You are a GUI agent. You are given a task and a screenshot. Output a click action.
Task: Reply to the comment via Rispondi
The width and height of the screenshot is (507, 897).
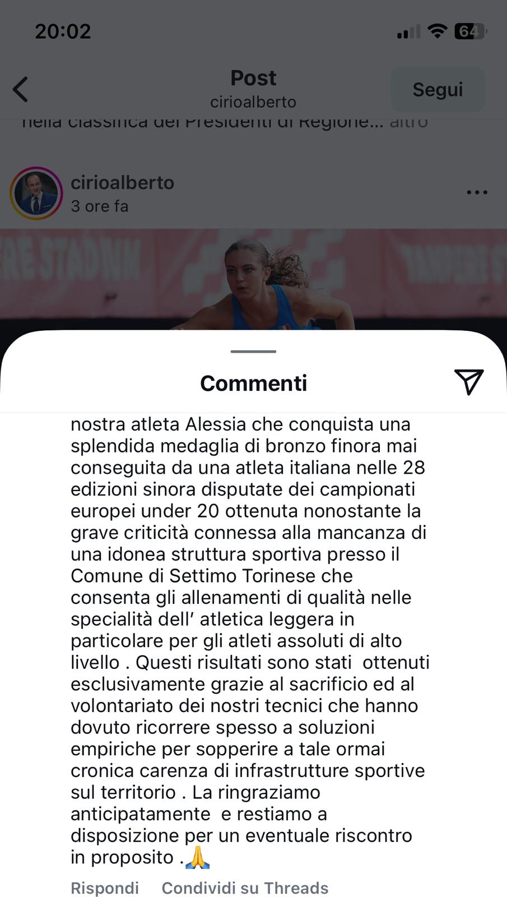pos(105,888)
